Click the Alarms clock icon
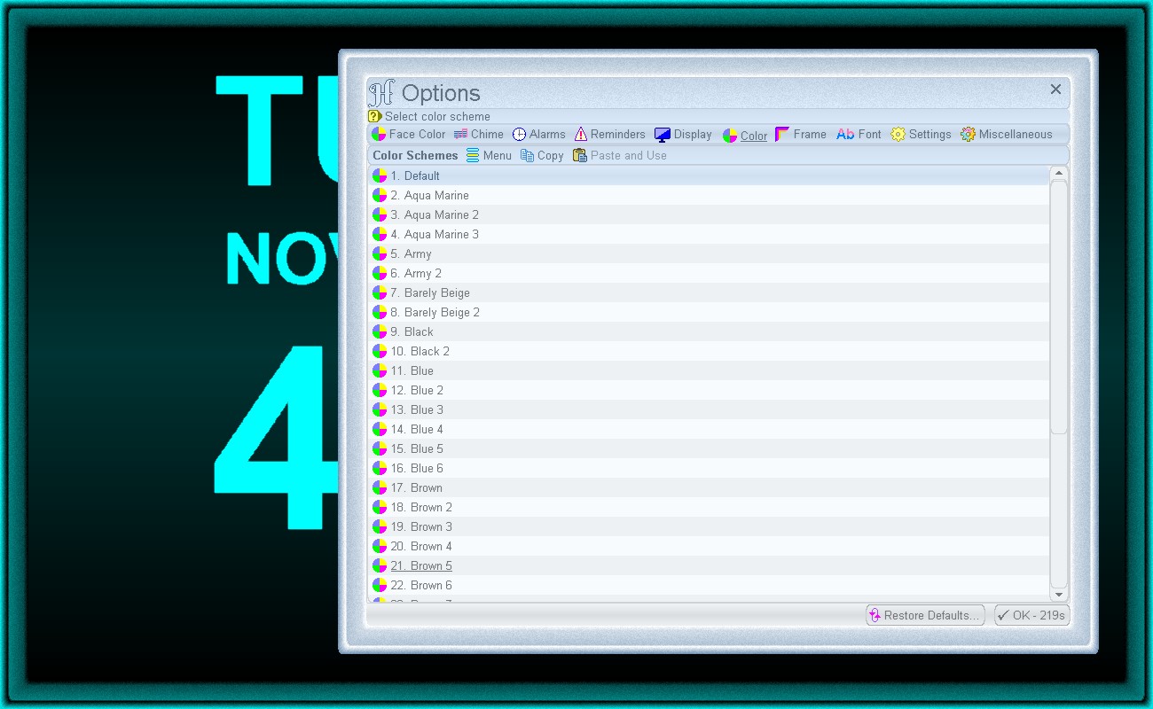 520,135
